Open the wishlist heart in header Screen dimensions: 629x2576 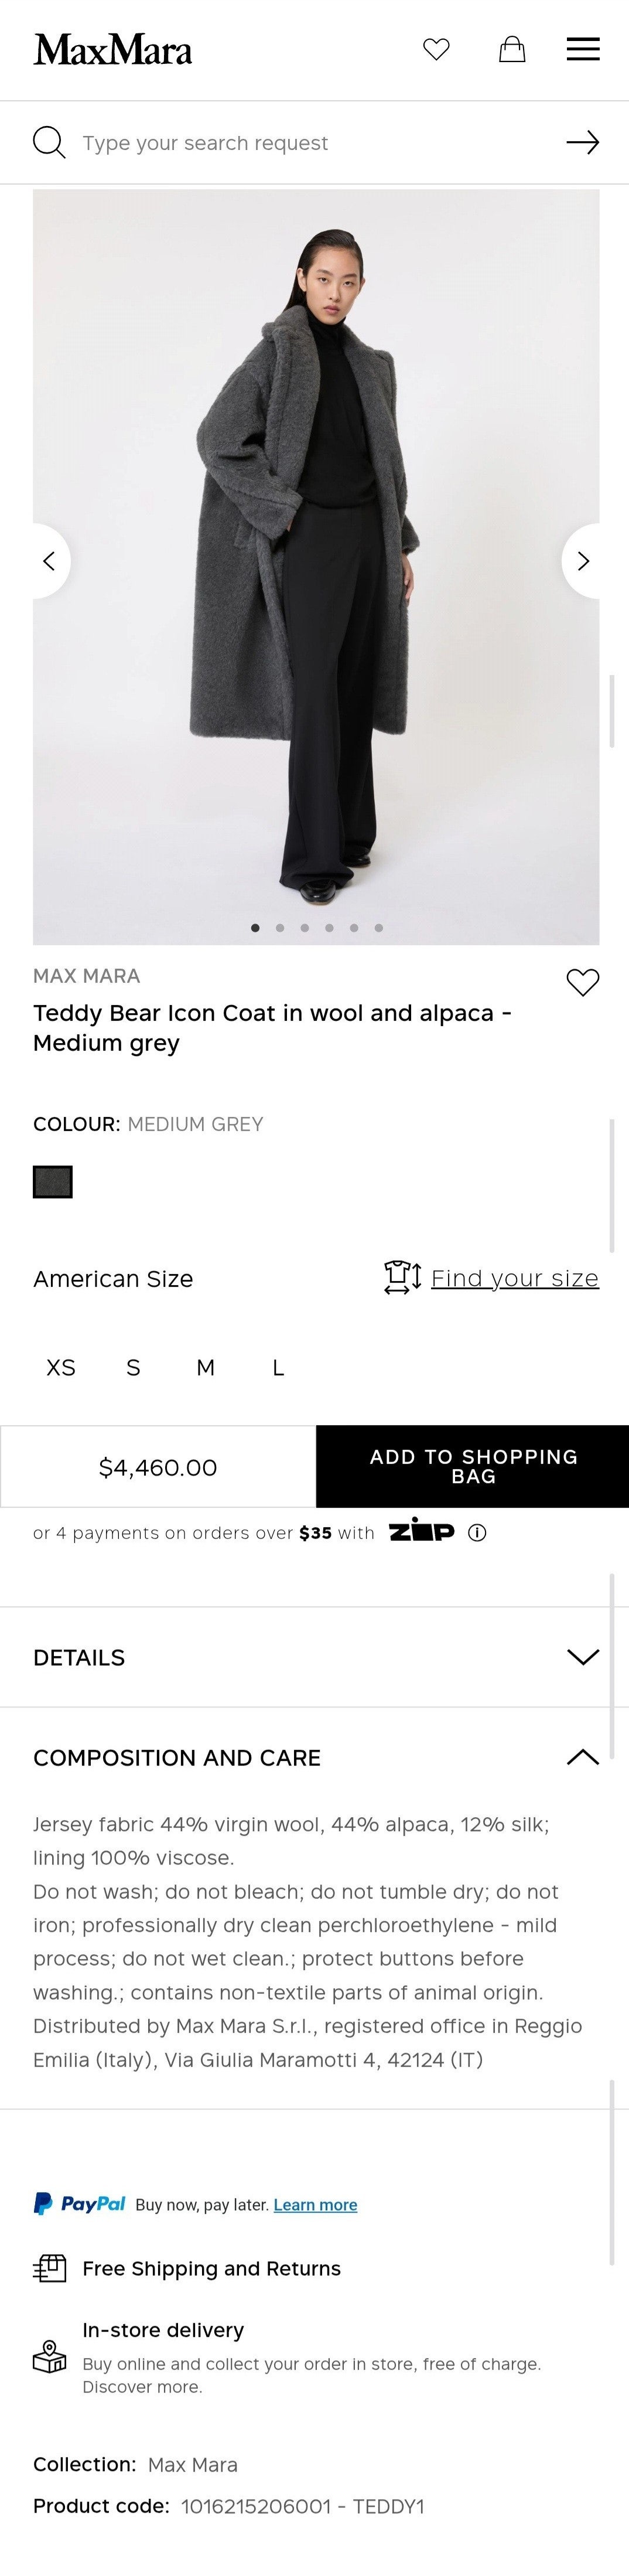pyautogui.click(x=436, y=49)
